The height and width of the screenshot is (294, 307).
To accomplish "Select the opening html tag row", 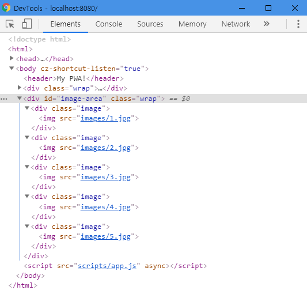I will 20,49.
